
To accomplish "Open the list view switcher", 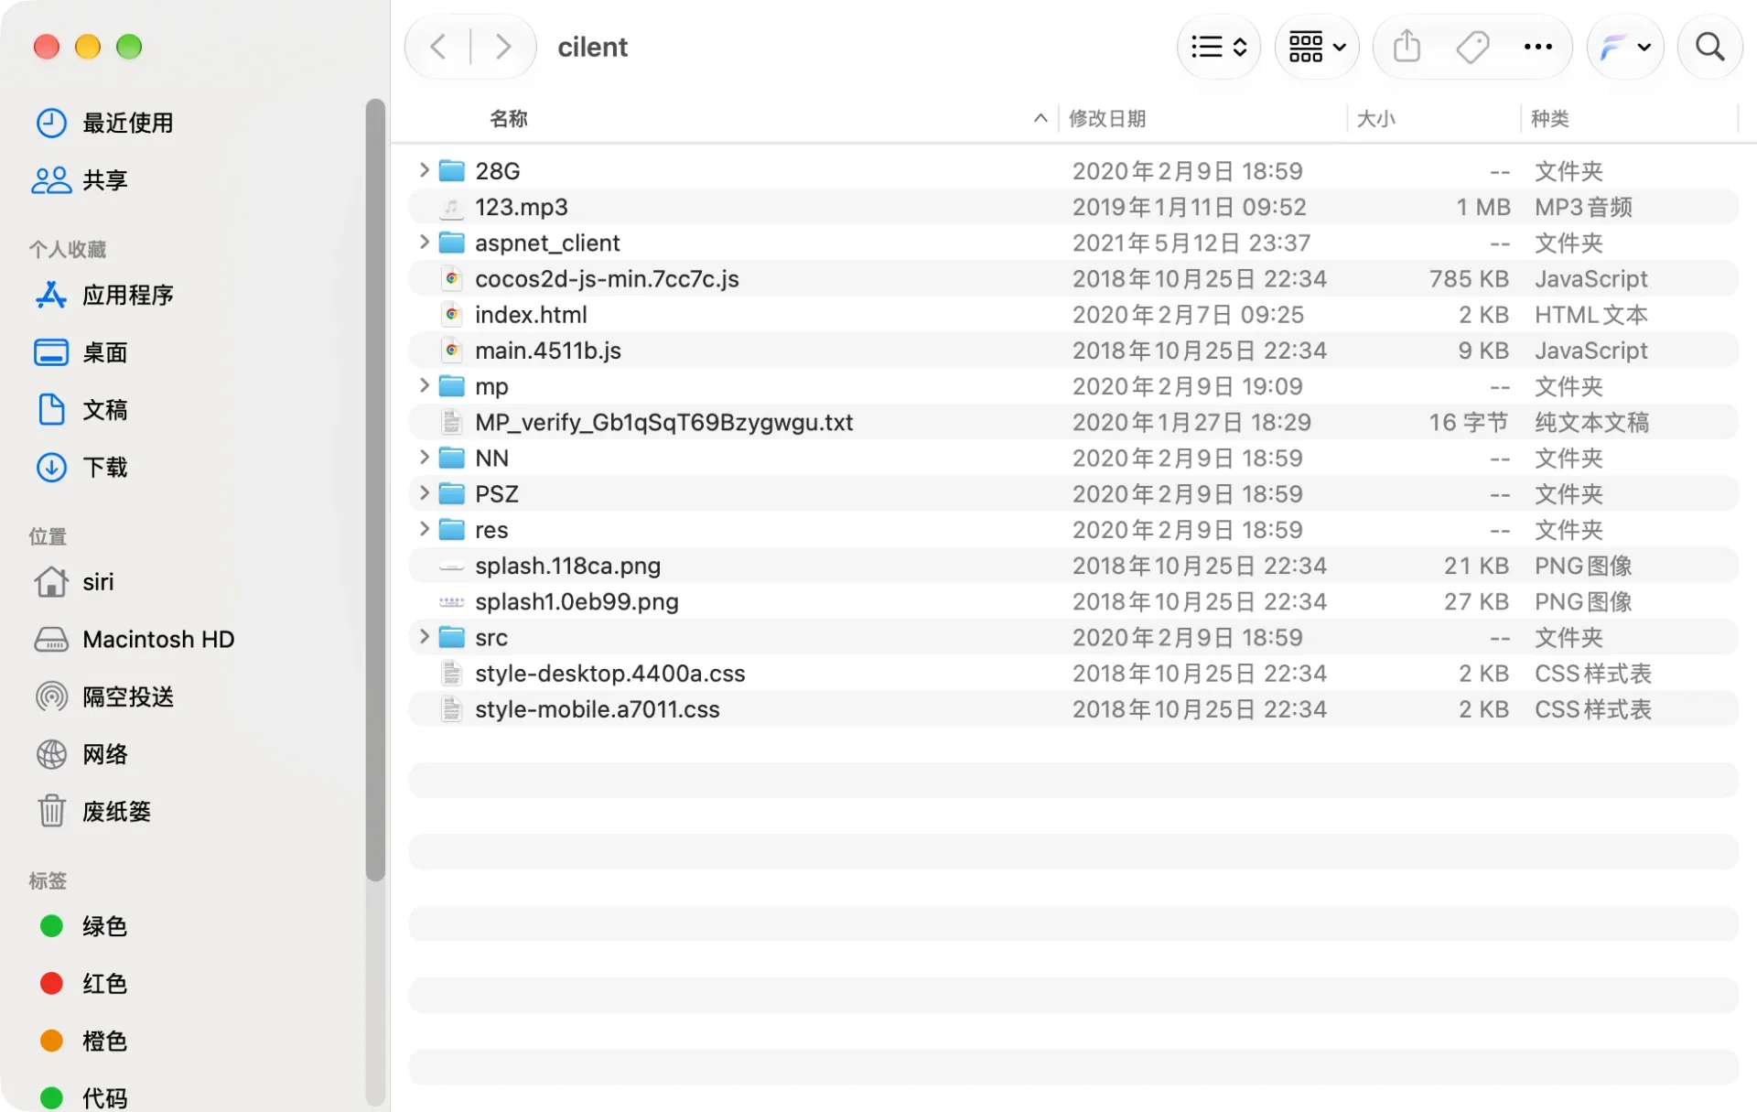I will (1219, 47).
